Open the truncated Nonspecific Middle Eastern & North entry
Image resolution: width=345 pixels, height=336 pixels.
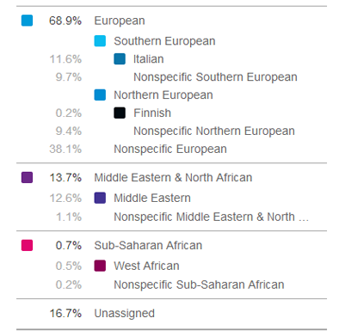(x=211, y=217)
